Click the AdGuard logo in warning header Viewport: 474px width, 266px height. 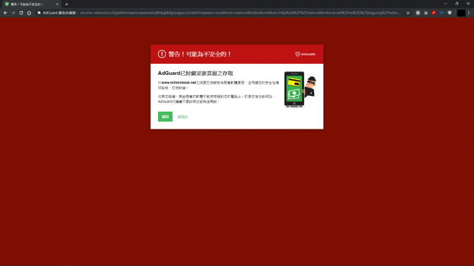pyautogui.click(x=305, y=55)
